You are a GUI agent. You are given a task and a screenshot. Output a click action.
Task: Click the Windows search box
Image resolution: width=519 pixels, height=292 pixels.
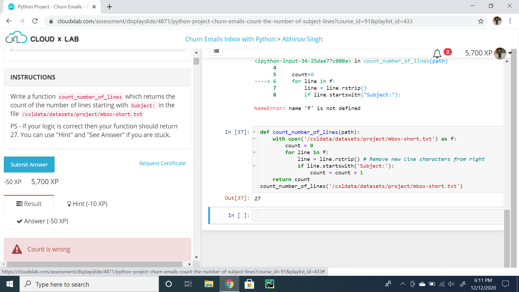(x=89, y=284)
